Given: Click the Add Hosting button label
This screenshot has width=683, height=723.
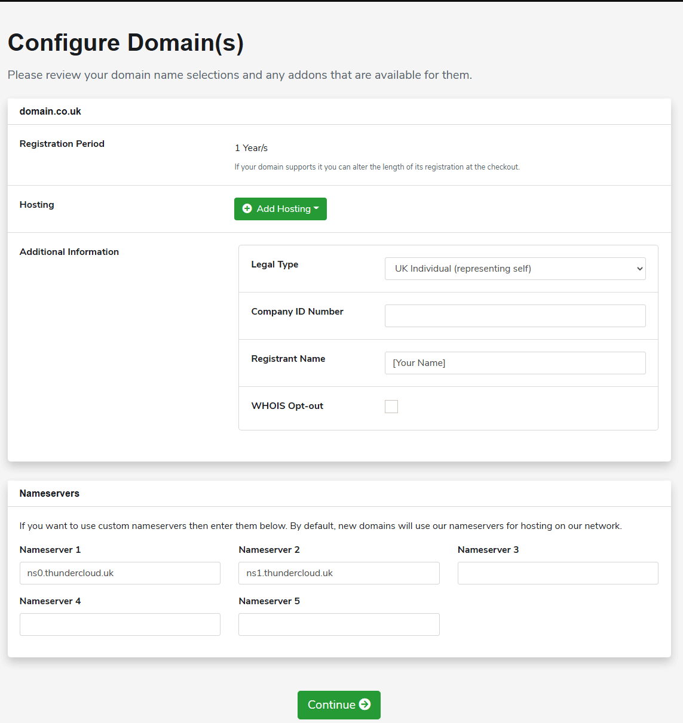Looking at the screenshot, I should (x=284, y=209).
